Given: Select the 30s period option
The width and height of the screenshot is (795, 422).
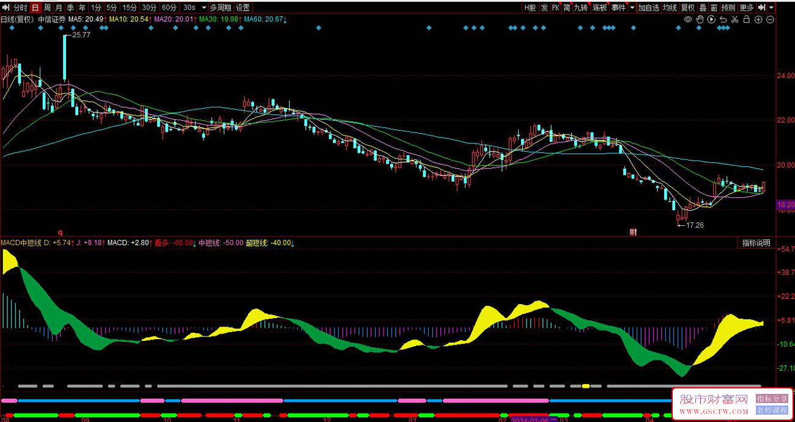Looking at the screenshot, I should 189,7.
